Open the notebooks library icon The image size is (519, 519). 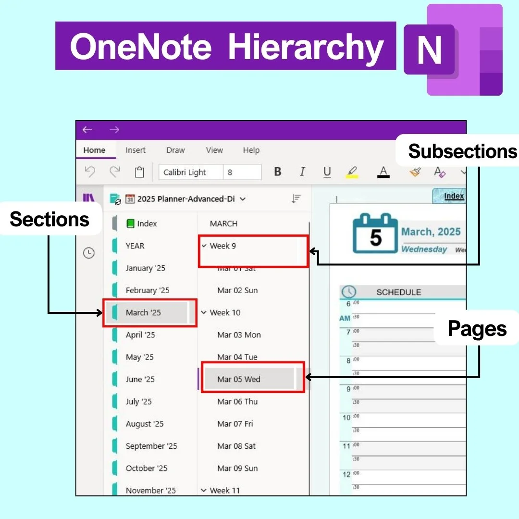pyautogui.click(x=89, y=198)
